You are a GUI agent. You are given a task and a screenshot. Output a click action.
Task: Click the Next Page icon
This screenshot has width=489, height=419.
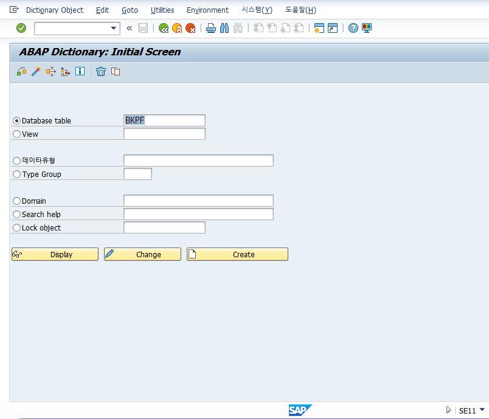(285, 28)
